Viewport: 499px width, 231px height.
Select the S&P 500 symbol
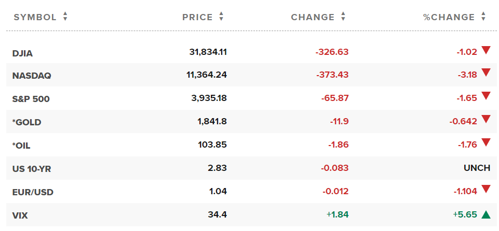(x=31, y=99)
